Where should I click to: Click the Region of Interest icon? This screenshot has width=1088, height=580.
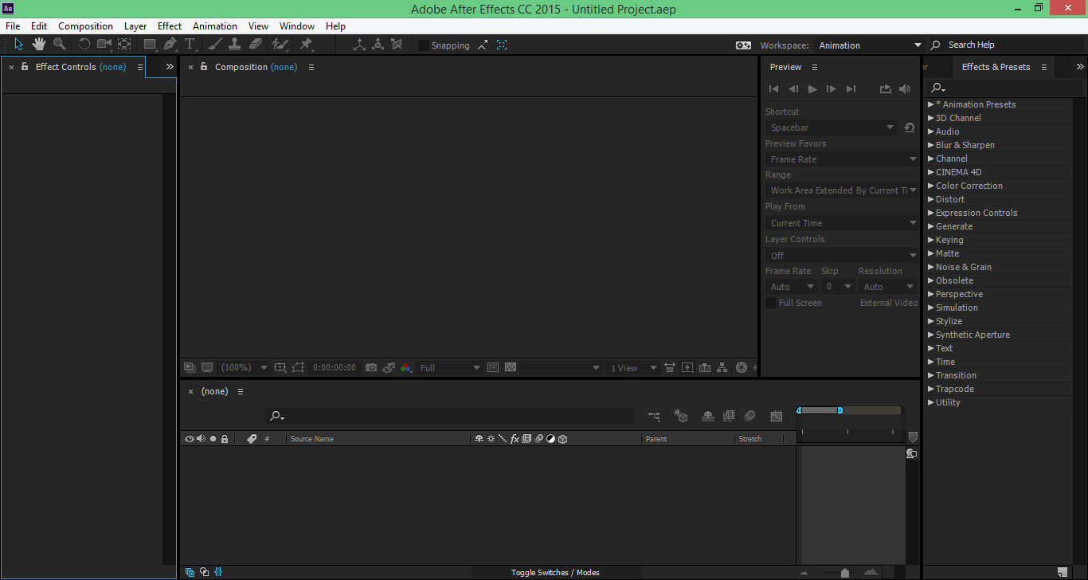coord(493,367)
